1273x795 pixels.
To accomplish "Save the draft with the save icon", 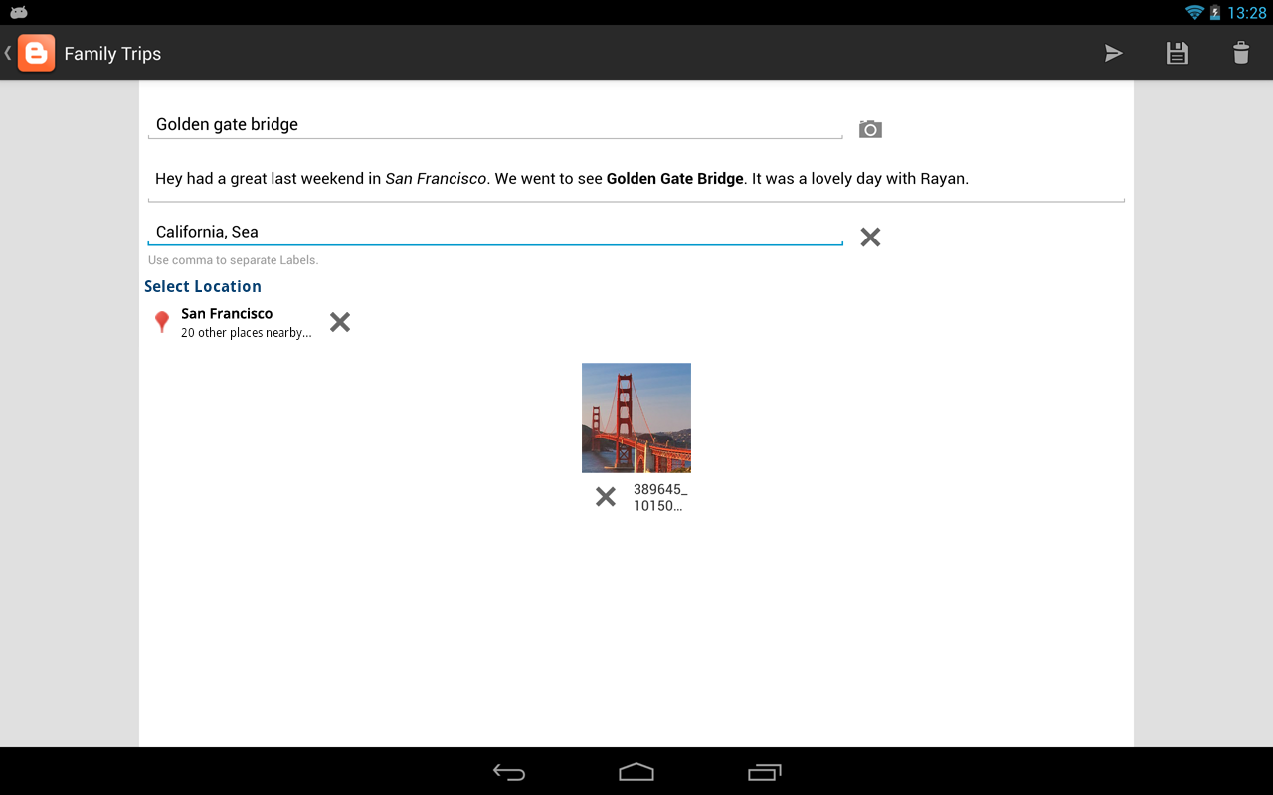I will [x=1177, y=53].
